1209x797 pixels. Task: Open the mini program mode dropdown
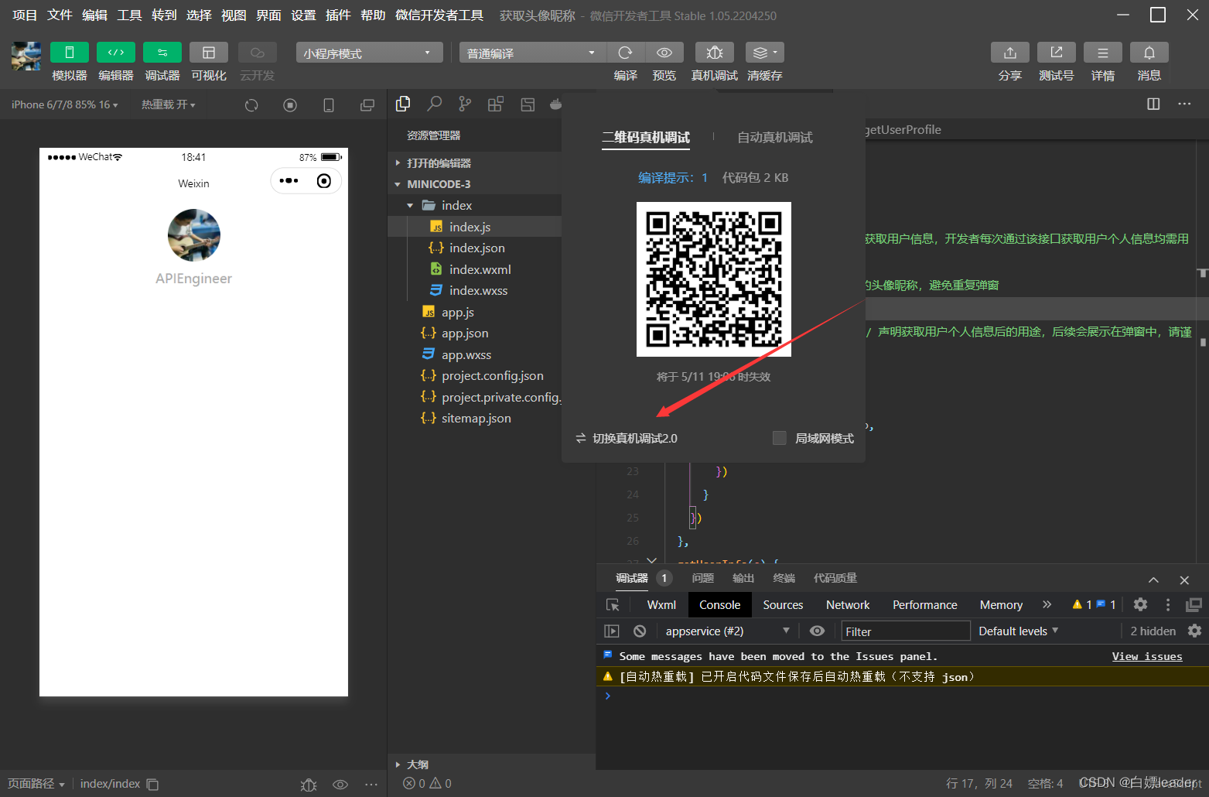pos(368,53)
